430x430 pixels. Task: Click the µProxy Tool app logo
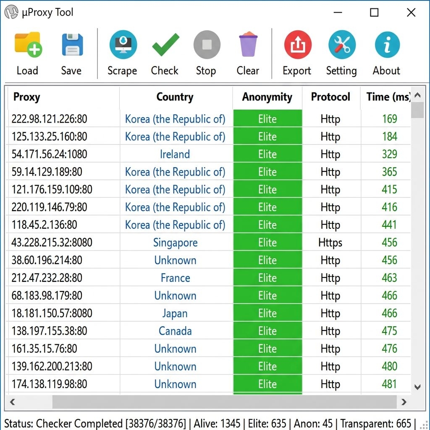pos(11,12)
